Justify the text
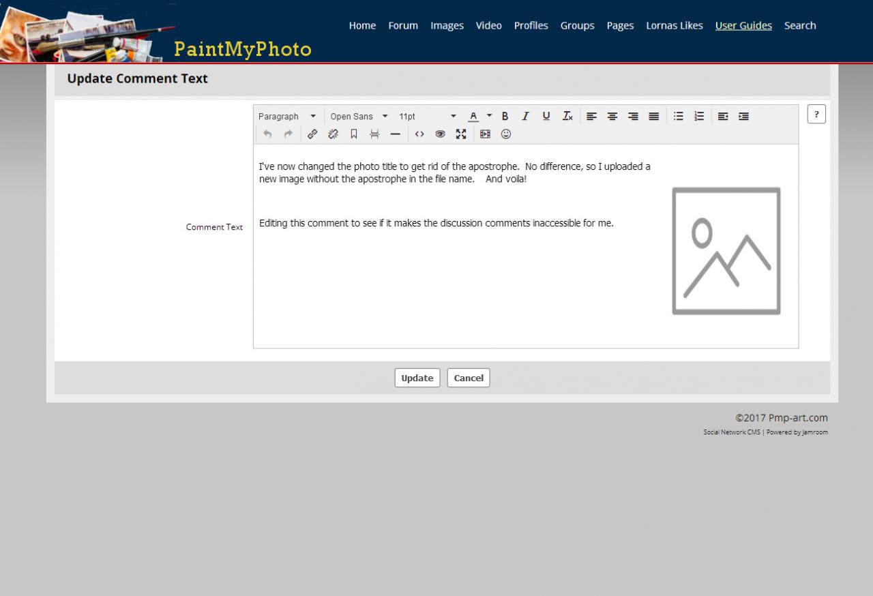873x596 pixels. [x=654, y=117]
